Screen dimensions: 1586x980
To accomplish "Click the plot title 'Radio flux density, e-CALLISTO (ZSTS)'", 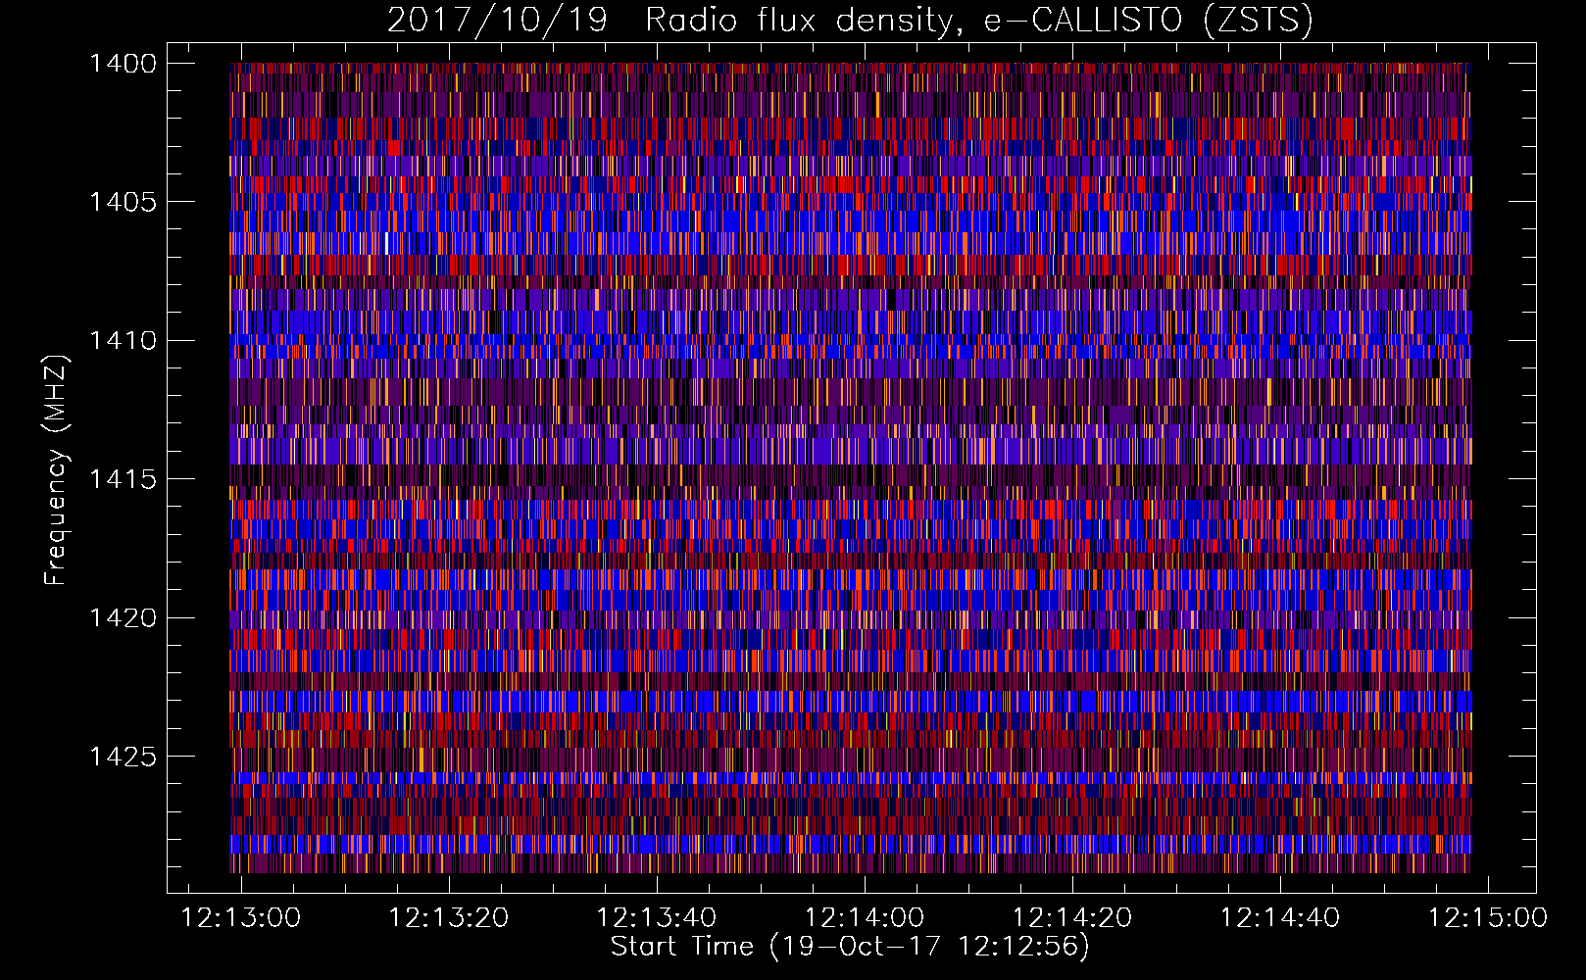I will [978, 20].
